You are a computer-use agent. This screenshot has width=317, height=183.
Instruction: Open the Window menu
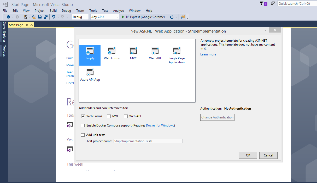(x=135, y=11)
